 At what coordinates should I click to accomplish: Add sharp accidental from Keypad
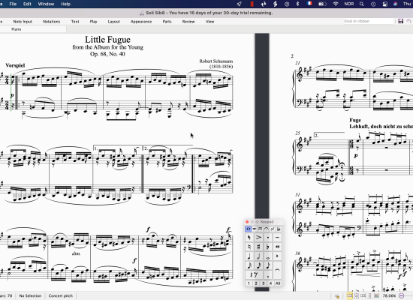[x=258, y=247]
